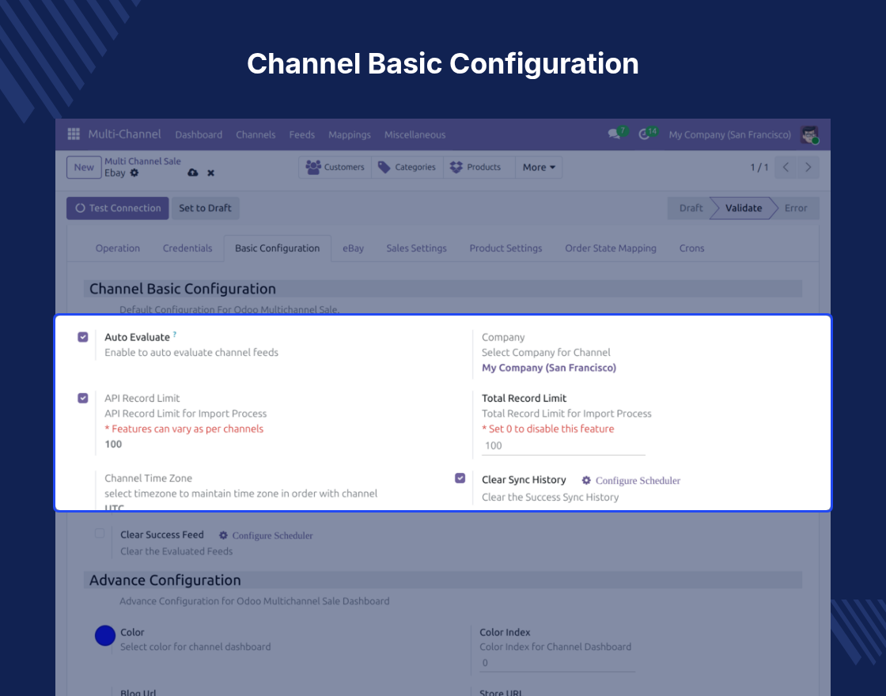
Task: Select the Draft status stage
Action: (x=691, y=208)
